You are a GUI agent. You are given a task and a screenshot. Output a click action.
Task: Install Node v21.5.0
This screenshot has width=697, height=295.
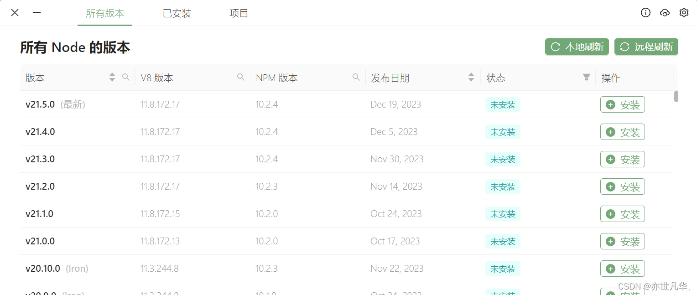point(623,104)
